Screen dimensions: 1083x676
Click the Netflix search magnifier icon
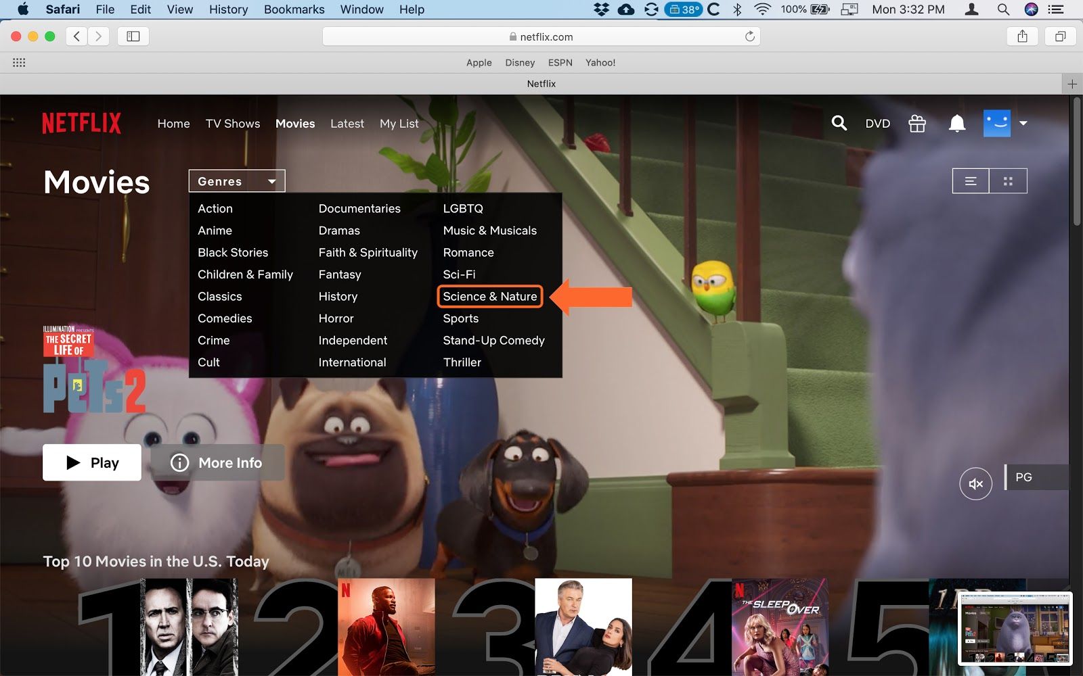tap(839, 123)
